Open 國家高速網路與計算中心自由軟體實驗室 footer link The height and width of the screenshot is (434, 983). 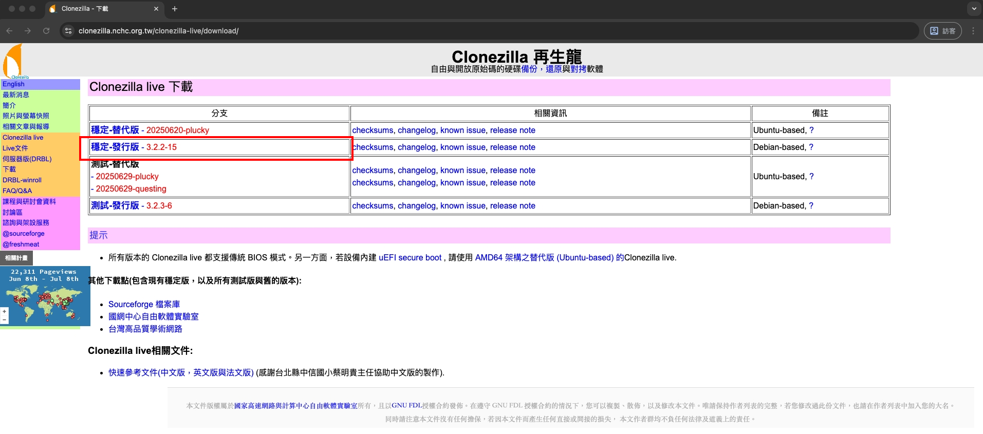click(x=295, y=406)
